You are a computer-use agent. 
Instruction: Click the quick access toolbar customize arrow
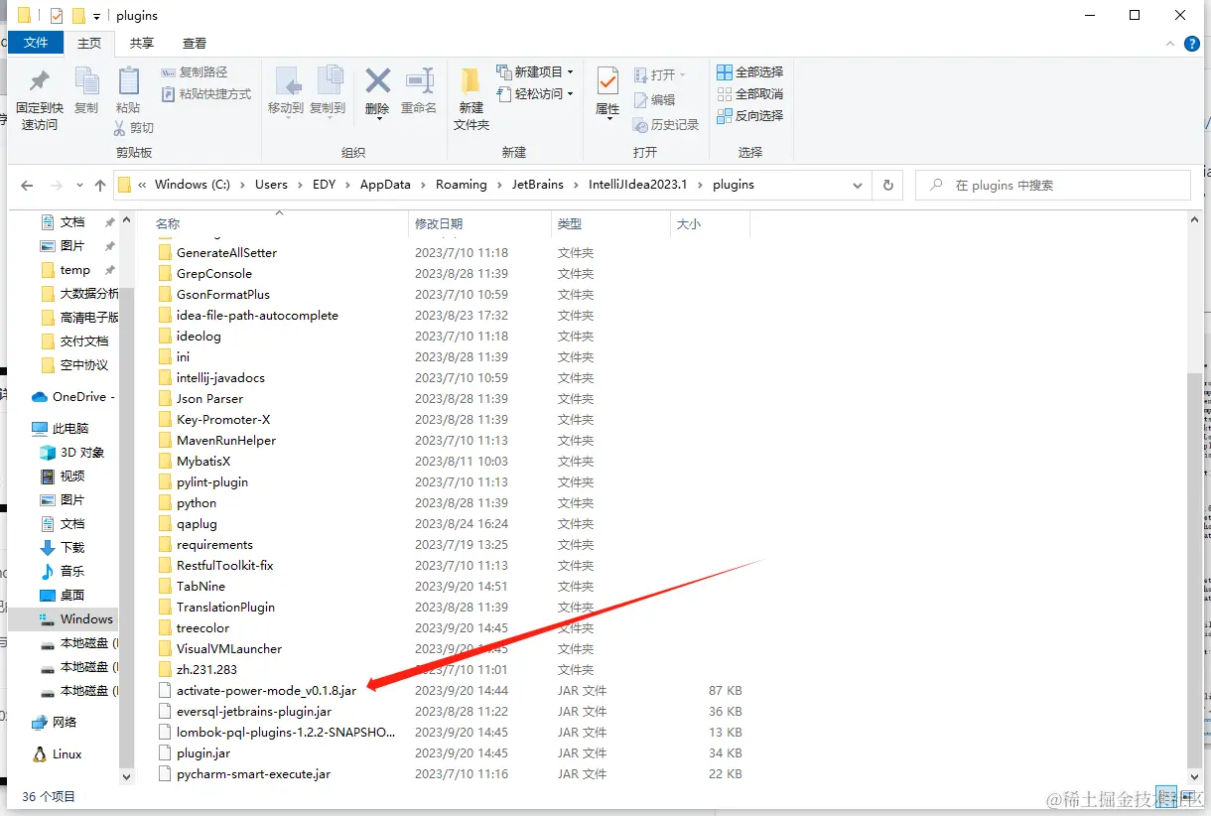(97, 16)
